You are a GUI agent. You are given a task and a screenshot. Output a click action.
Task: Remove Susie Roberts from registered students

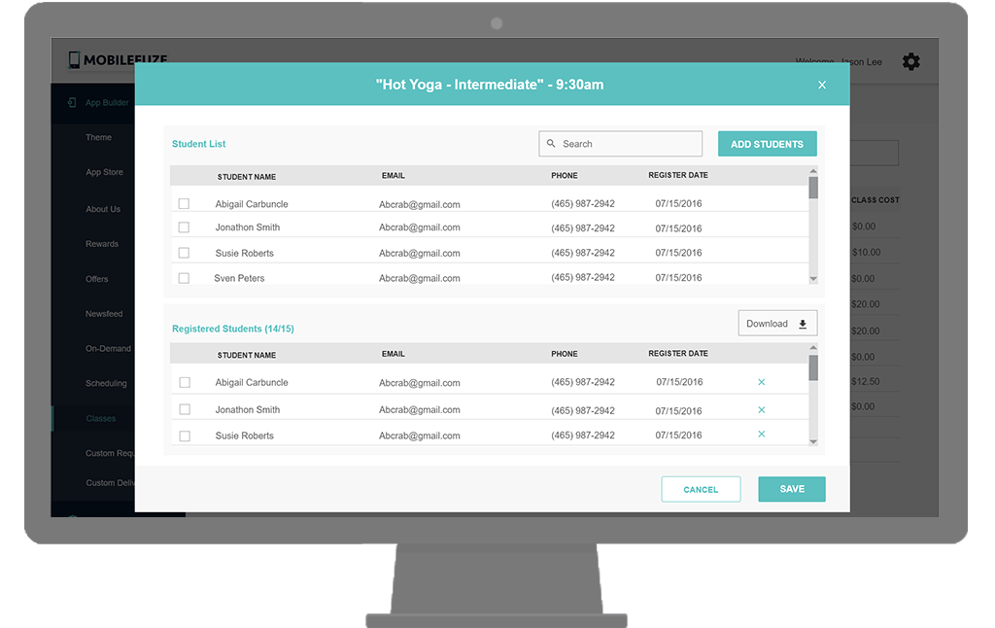pos(761,435)
